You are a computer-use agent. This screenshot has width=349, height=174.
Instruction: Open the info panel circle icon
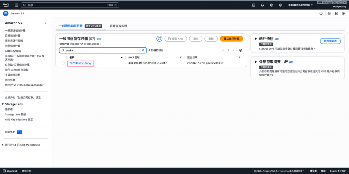coord(321,13)
